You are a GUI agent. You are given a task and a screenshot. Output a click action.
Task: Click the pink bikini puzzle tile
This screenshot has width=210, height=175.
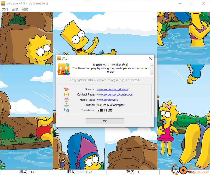(184, 38)
